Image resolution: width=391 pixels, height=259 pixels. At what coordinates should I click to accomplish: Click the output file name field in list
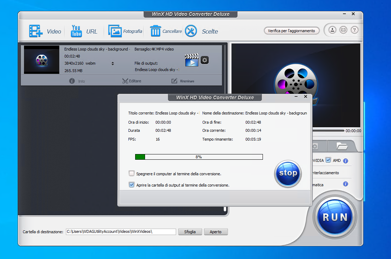click(x=157, y=70)
